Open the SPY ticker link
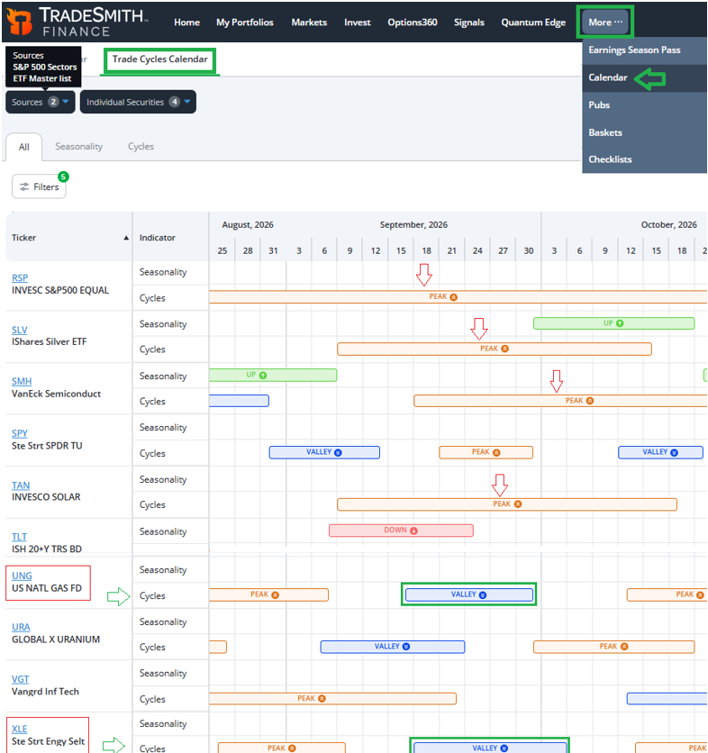 click(x=20, y=433)
